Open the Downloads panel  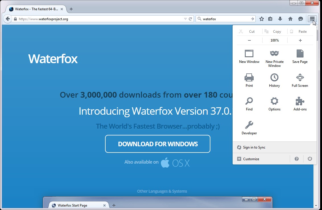(280, 19)
